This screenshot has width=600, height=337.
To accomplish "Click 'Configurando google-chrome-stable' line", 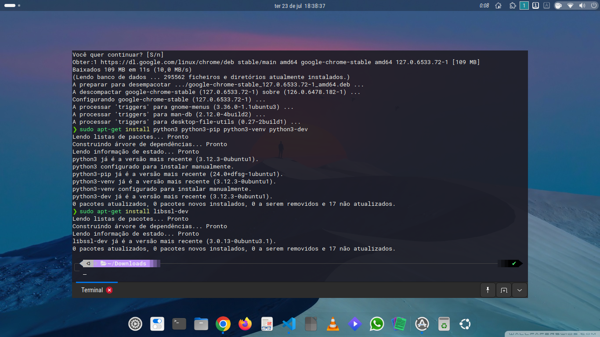I will [169, 100].
